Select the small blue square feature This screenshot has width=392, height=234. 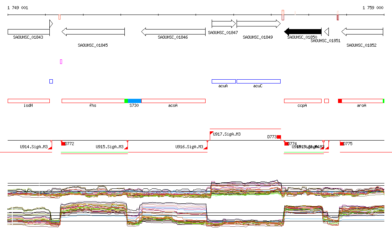tap(51, 81)
